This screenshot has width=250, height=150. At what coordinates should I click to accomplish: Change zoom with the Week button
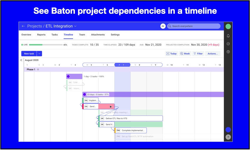[x=185, y=54]
